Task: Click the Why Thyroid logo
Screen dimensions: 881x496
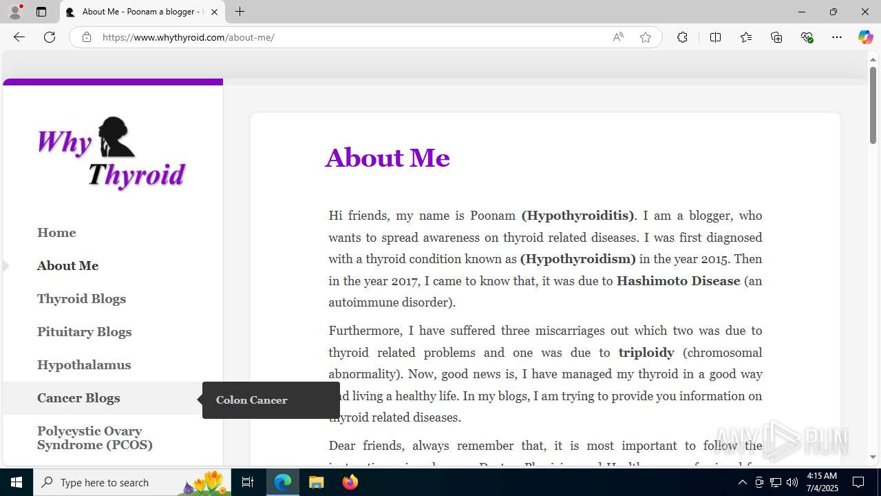Action: [112, 153]
